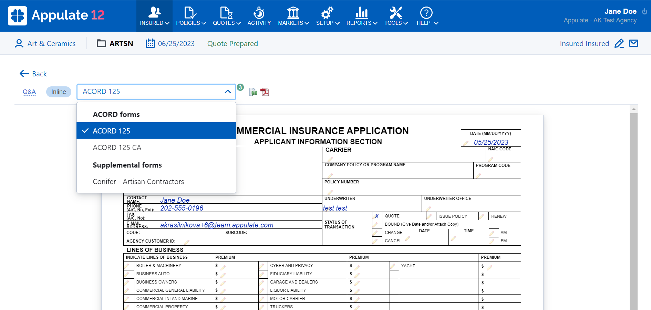
Task: Expand the REPORTS menu chevron
Action: pos(375,23)
